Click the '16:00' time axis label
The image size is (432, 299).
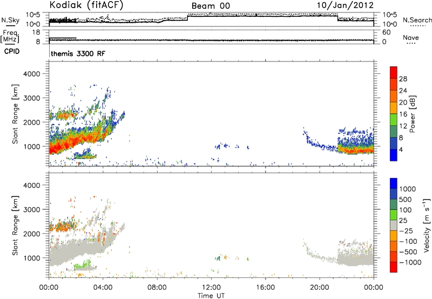pos(265,288)
